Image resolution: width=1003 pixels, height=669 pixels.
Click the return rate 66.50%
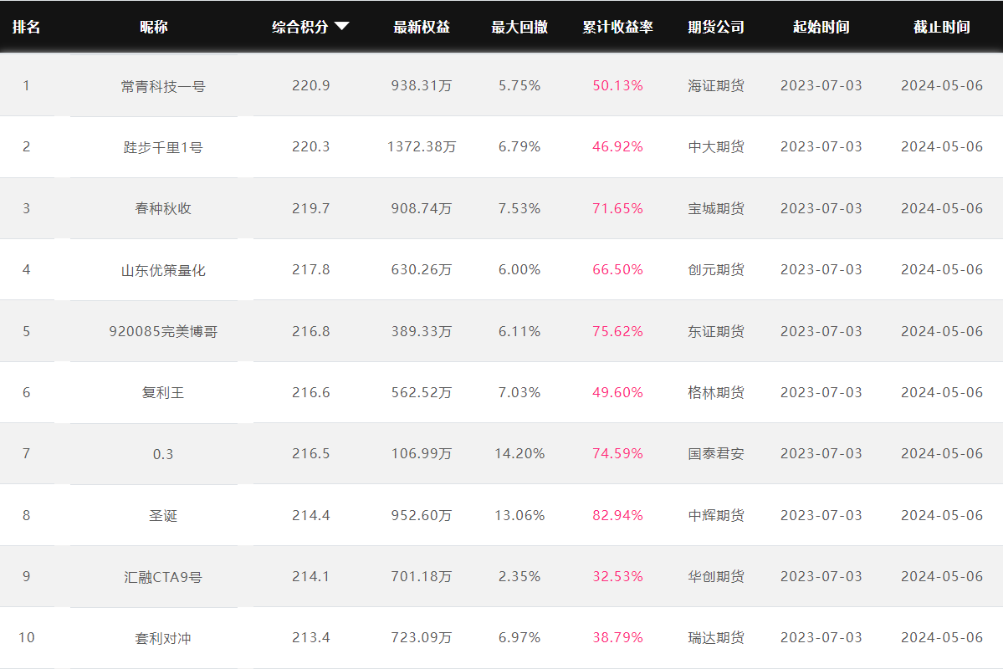tap(617, 269)
